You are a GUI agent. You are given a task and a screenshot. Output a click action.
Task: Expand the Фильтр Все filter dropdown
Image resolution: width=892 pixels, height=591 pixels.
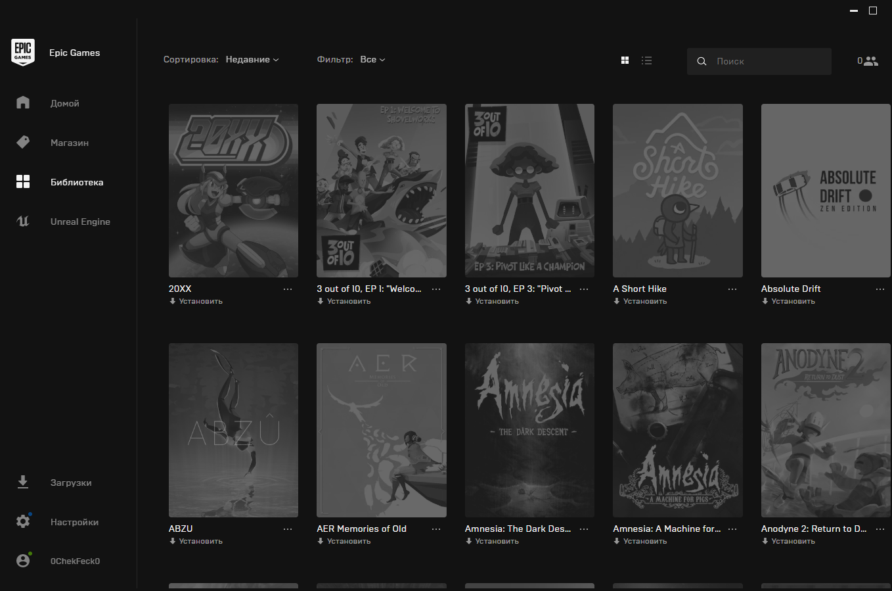(x=372, y=60)
